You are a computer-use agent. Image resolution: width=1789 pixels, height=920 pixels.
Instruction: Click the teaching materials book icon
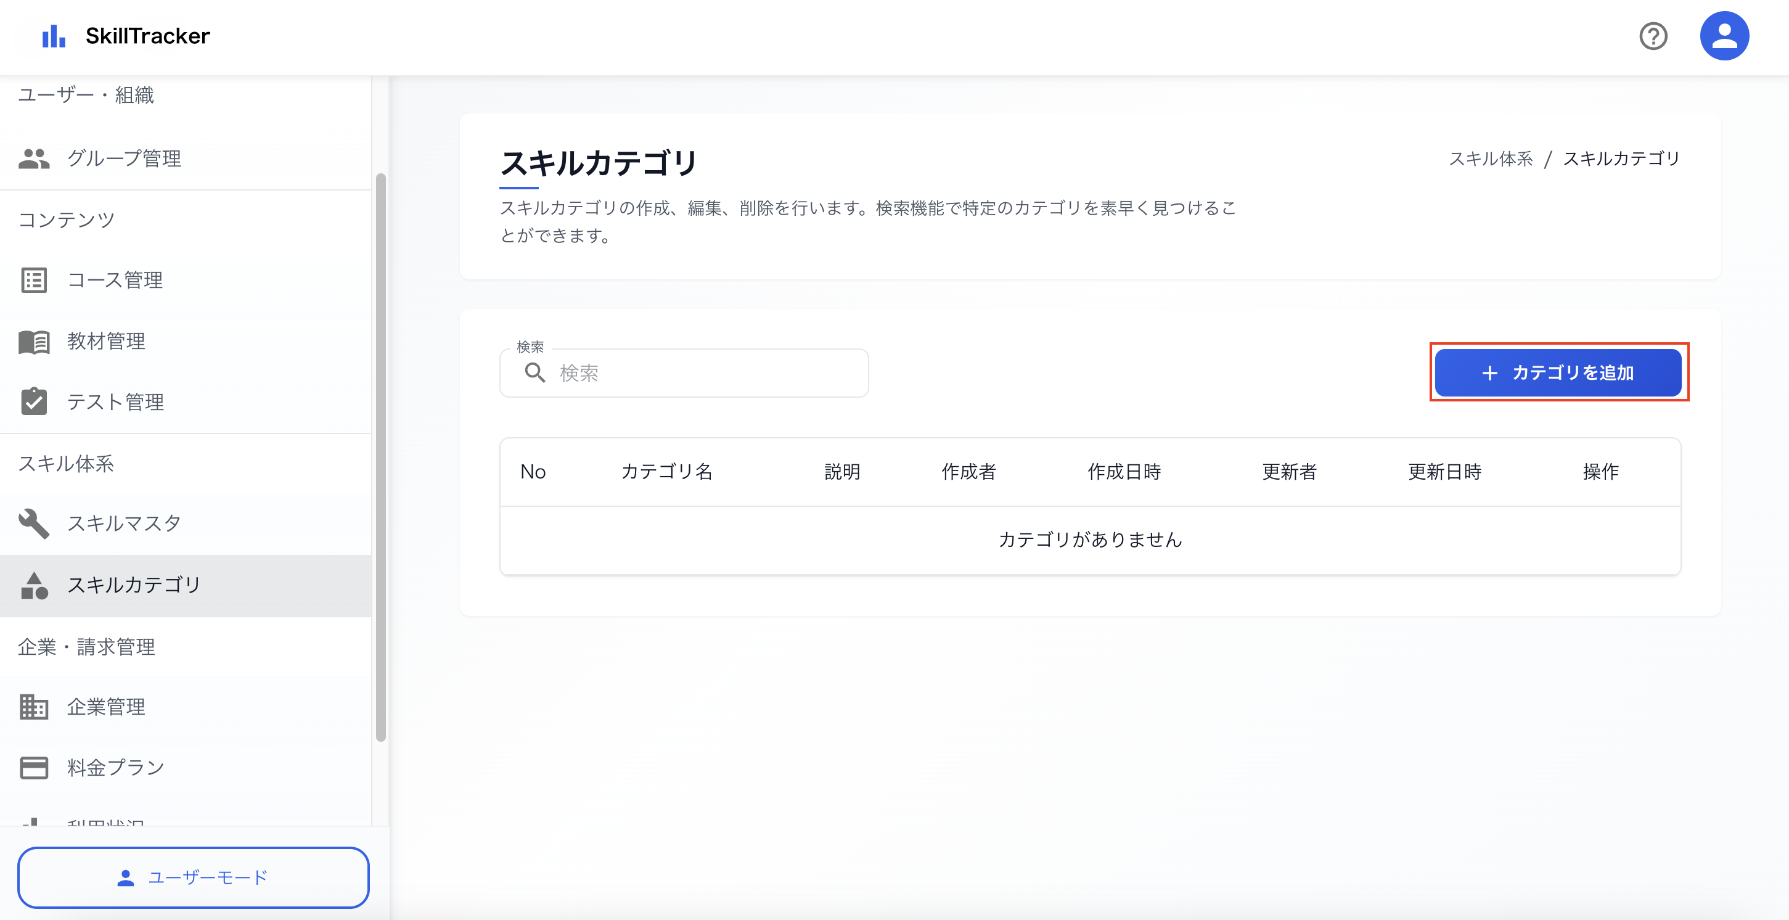34,341
